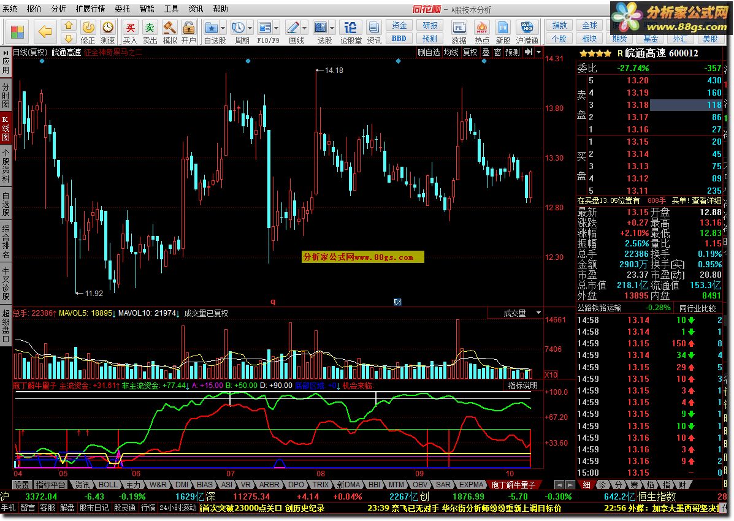Open chart options dropdown after 预测
This screenshot has height=521, width=734.
pyautogui.click(x=539, y=52)
